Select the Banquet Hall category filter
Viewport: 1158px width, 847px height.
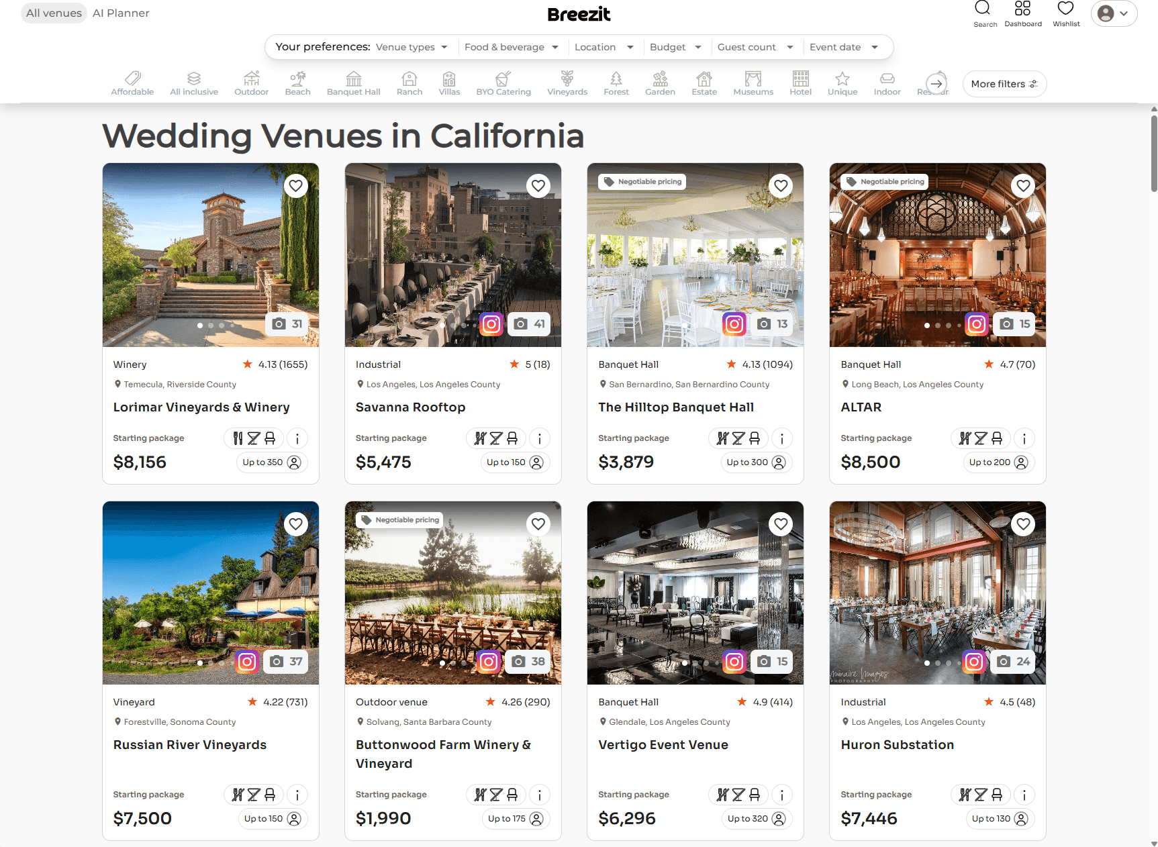click(353, 83)
